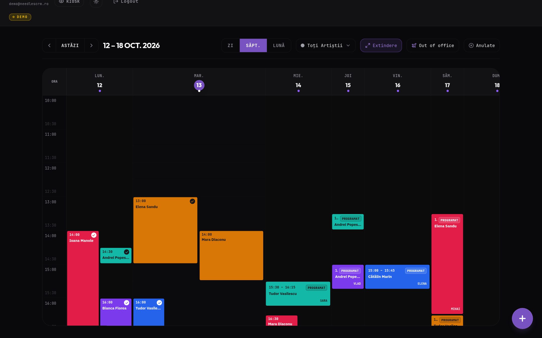Toggle Anulate cancelled appointments filter
This screenshot has width=542, height=338.
coord(482,45)
